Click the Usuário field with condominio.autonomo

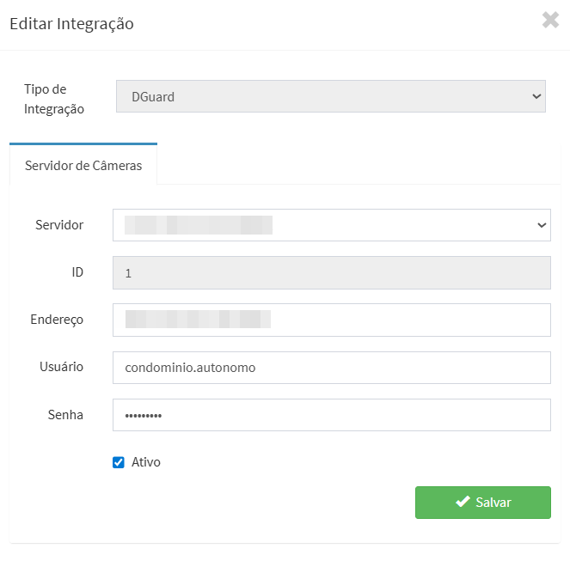click(330, 367)
